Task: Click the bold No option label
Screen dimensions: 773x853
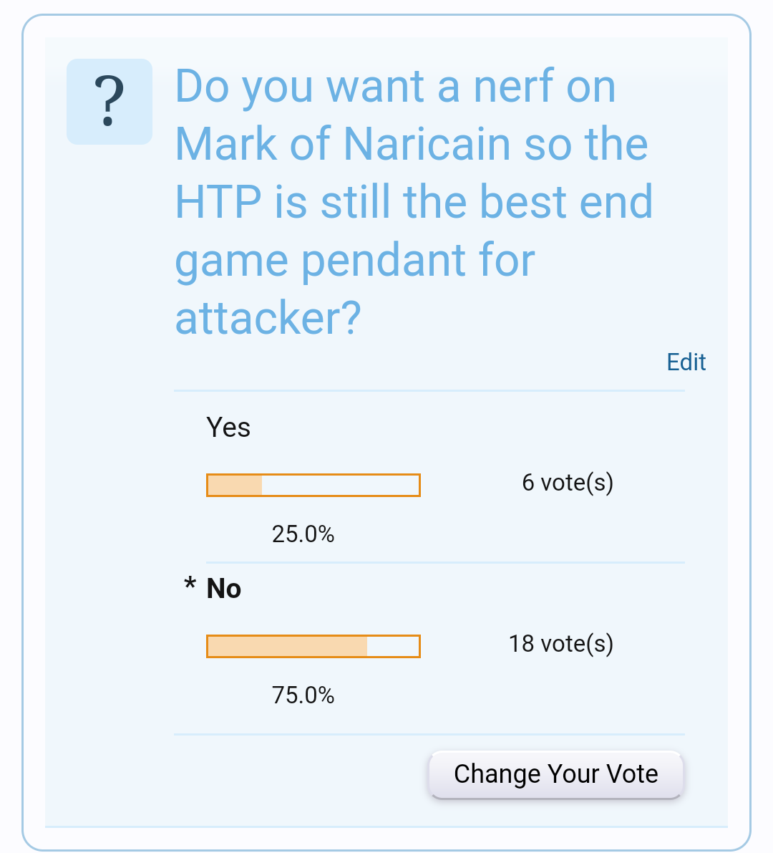Action: coord(224,589)
